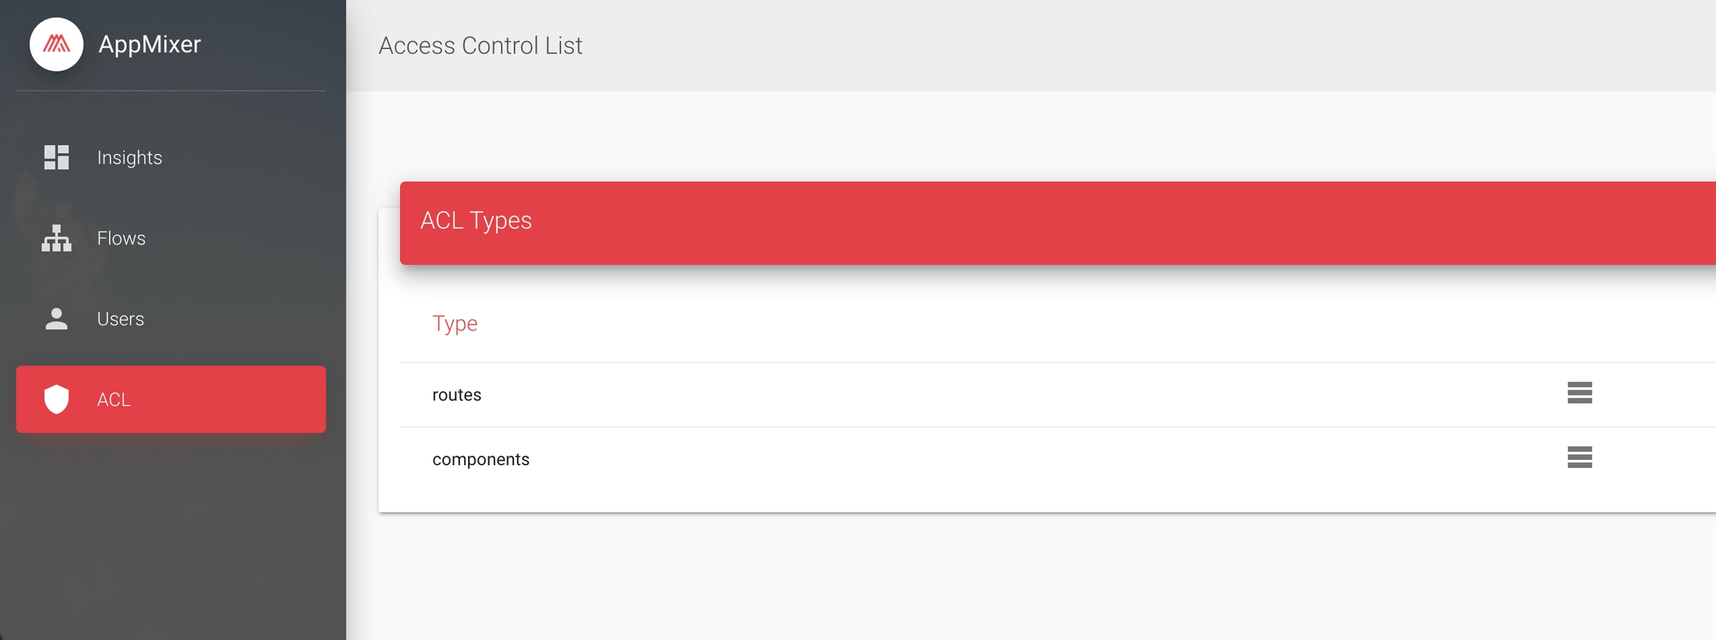Image resolution: width=1716 pixels, height=640 pixels.
Task: Click the red ACL Types card header
Action: point(1043,223)
